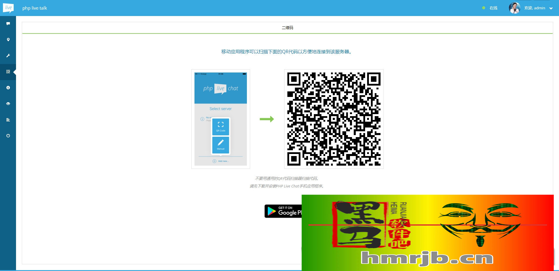Click the Select server text in mockup
The image size is (559, 271).
(221, 109)
